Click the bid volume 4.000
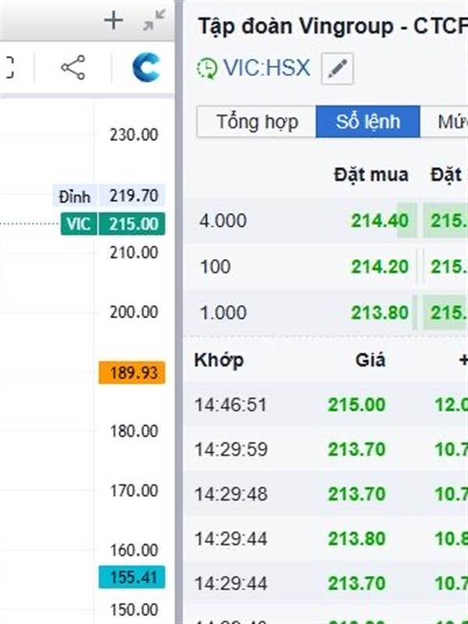468x624 pixels. 223,221
